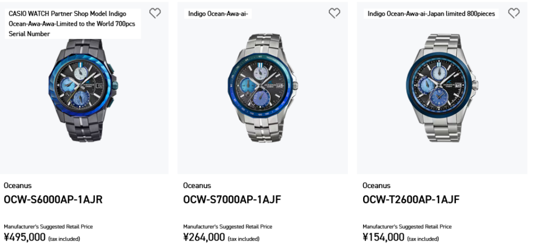The image size is (536, 248).
Task: Select Oceanus brand text above OCW-S7000AP-1AJF
Action: click(197, 185)
